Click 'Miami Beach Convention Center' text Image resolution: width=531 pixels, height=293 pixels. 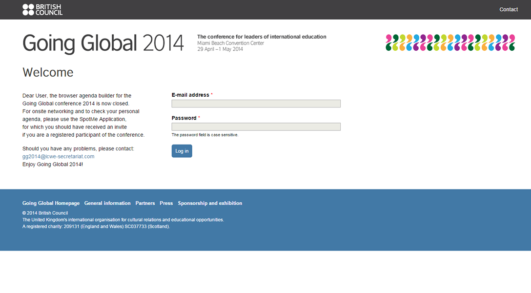tap(231, 43)
